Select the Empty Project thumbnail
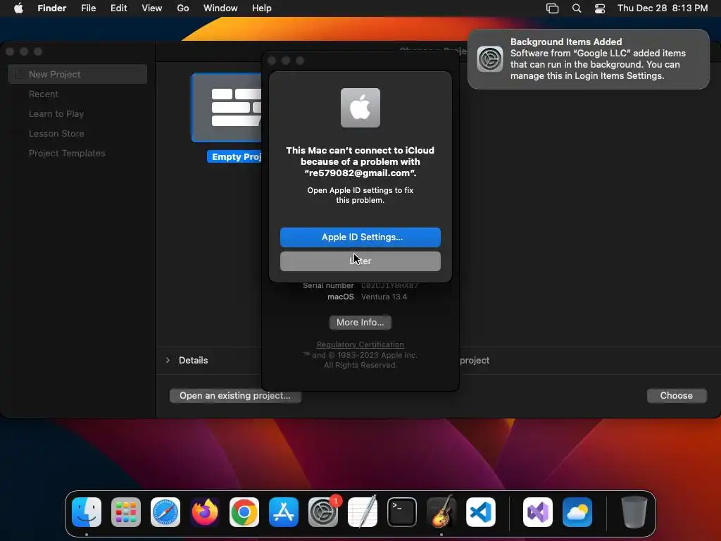 227,108
